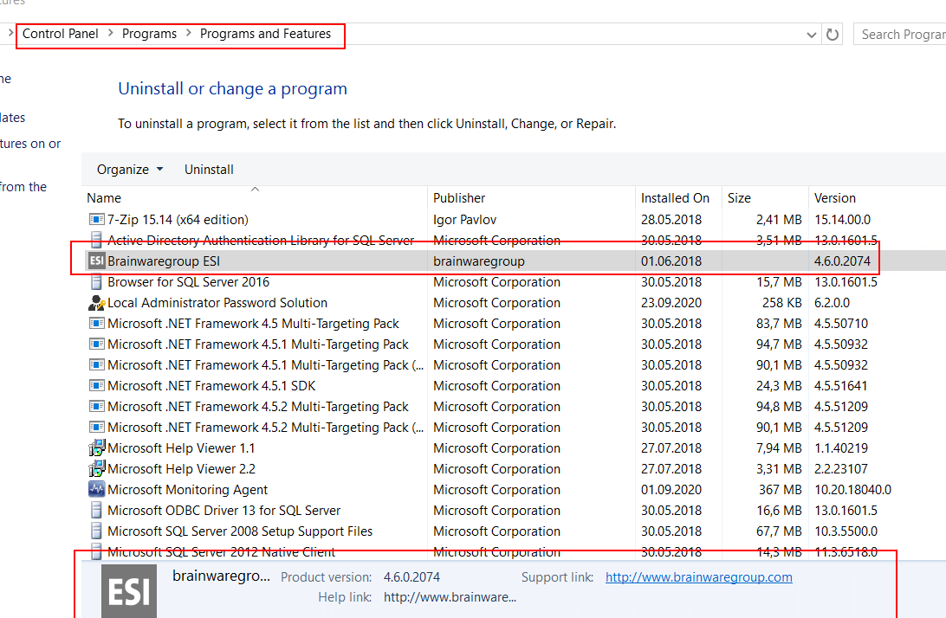946x618 pixels.
Task: Click the SQL Server 2008 Setup Support Files icon
Action: pos(96,531)
